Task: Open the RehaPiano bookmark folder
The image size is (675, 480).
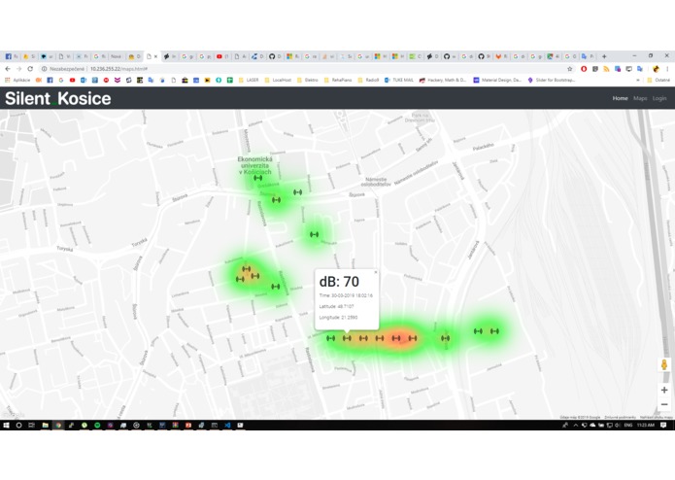Action: point(338,80)
